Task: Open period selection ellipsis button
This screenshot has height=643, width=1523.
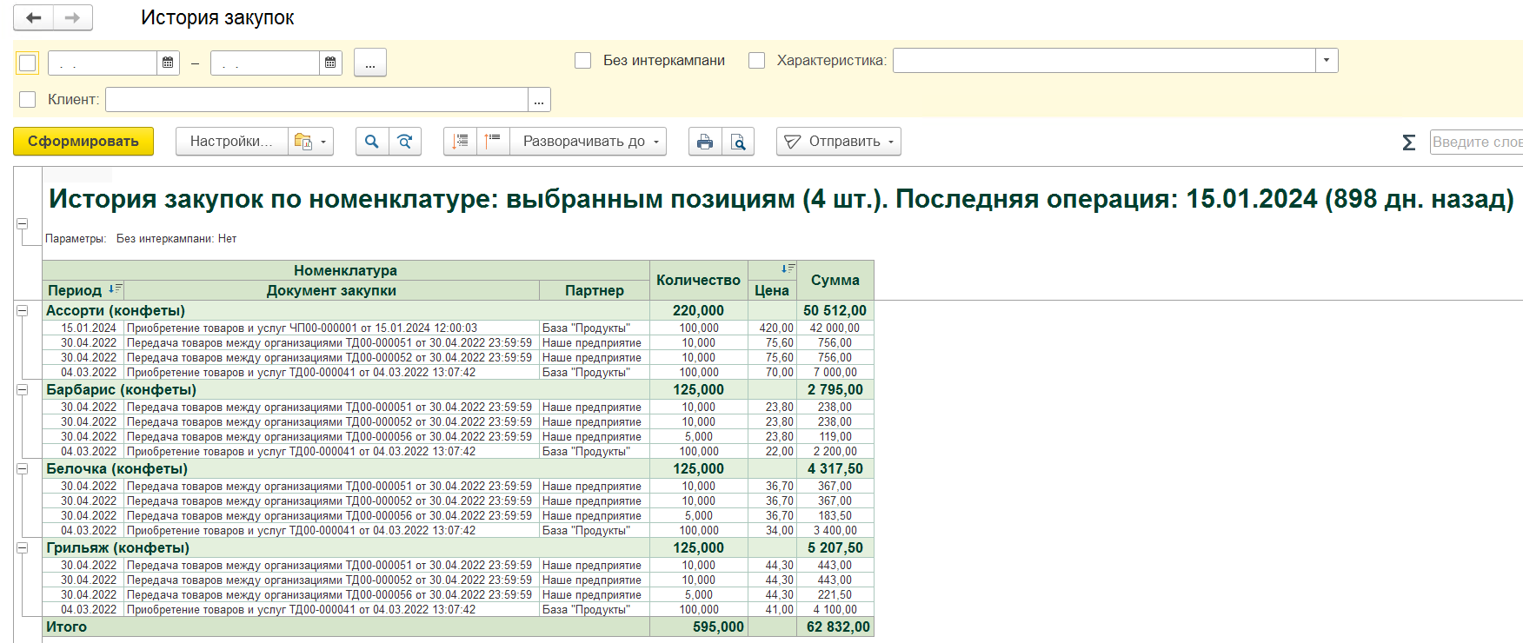Action: pos(370,63)
